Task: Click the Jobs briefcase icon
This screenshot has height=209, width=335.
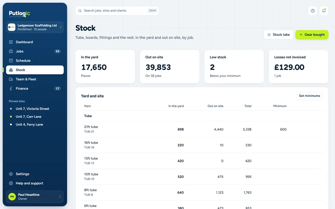Action: tap(11, 51)
